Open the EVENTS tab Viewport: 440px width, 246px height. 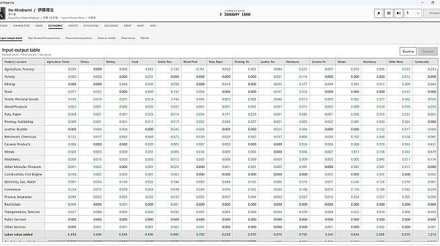(x=73, y=26)
